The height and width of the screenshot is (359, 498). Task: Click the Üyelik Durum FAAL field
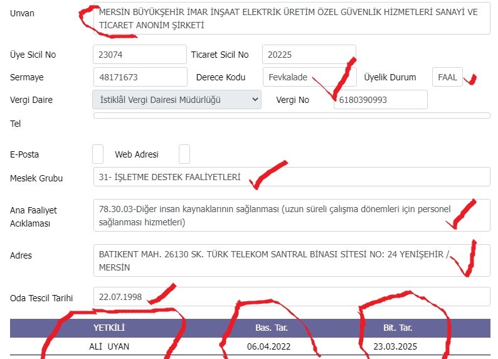(x=447, y=77)
